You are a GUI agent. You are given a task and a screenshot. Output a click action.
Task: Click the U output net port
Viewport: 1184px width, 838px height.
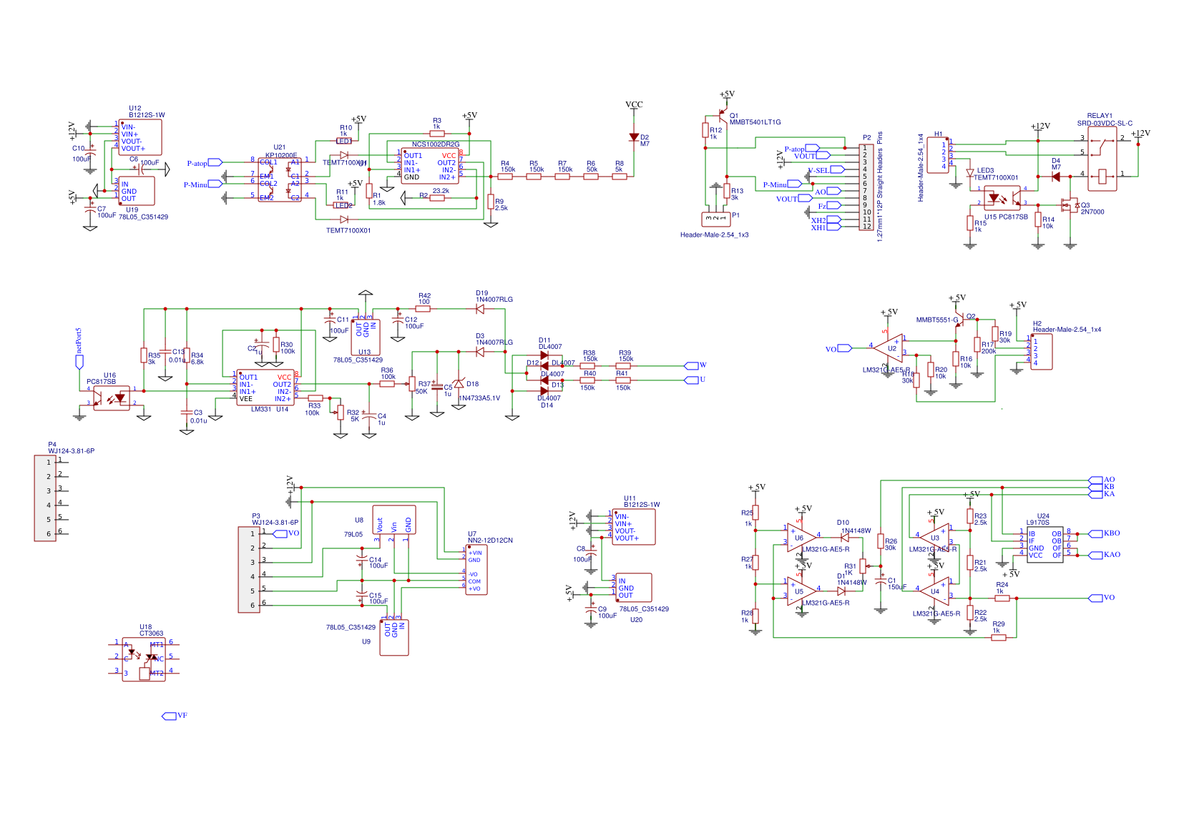(691, 380)
